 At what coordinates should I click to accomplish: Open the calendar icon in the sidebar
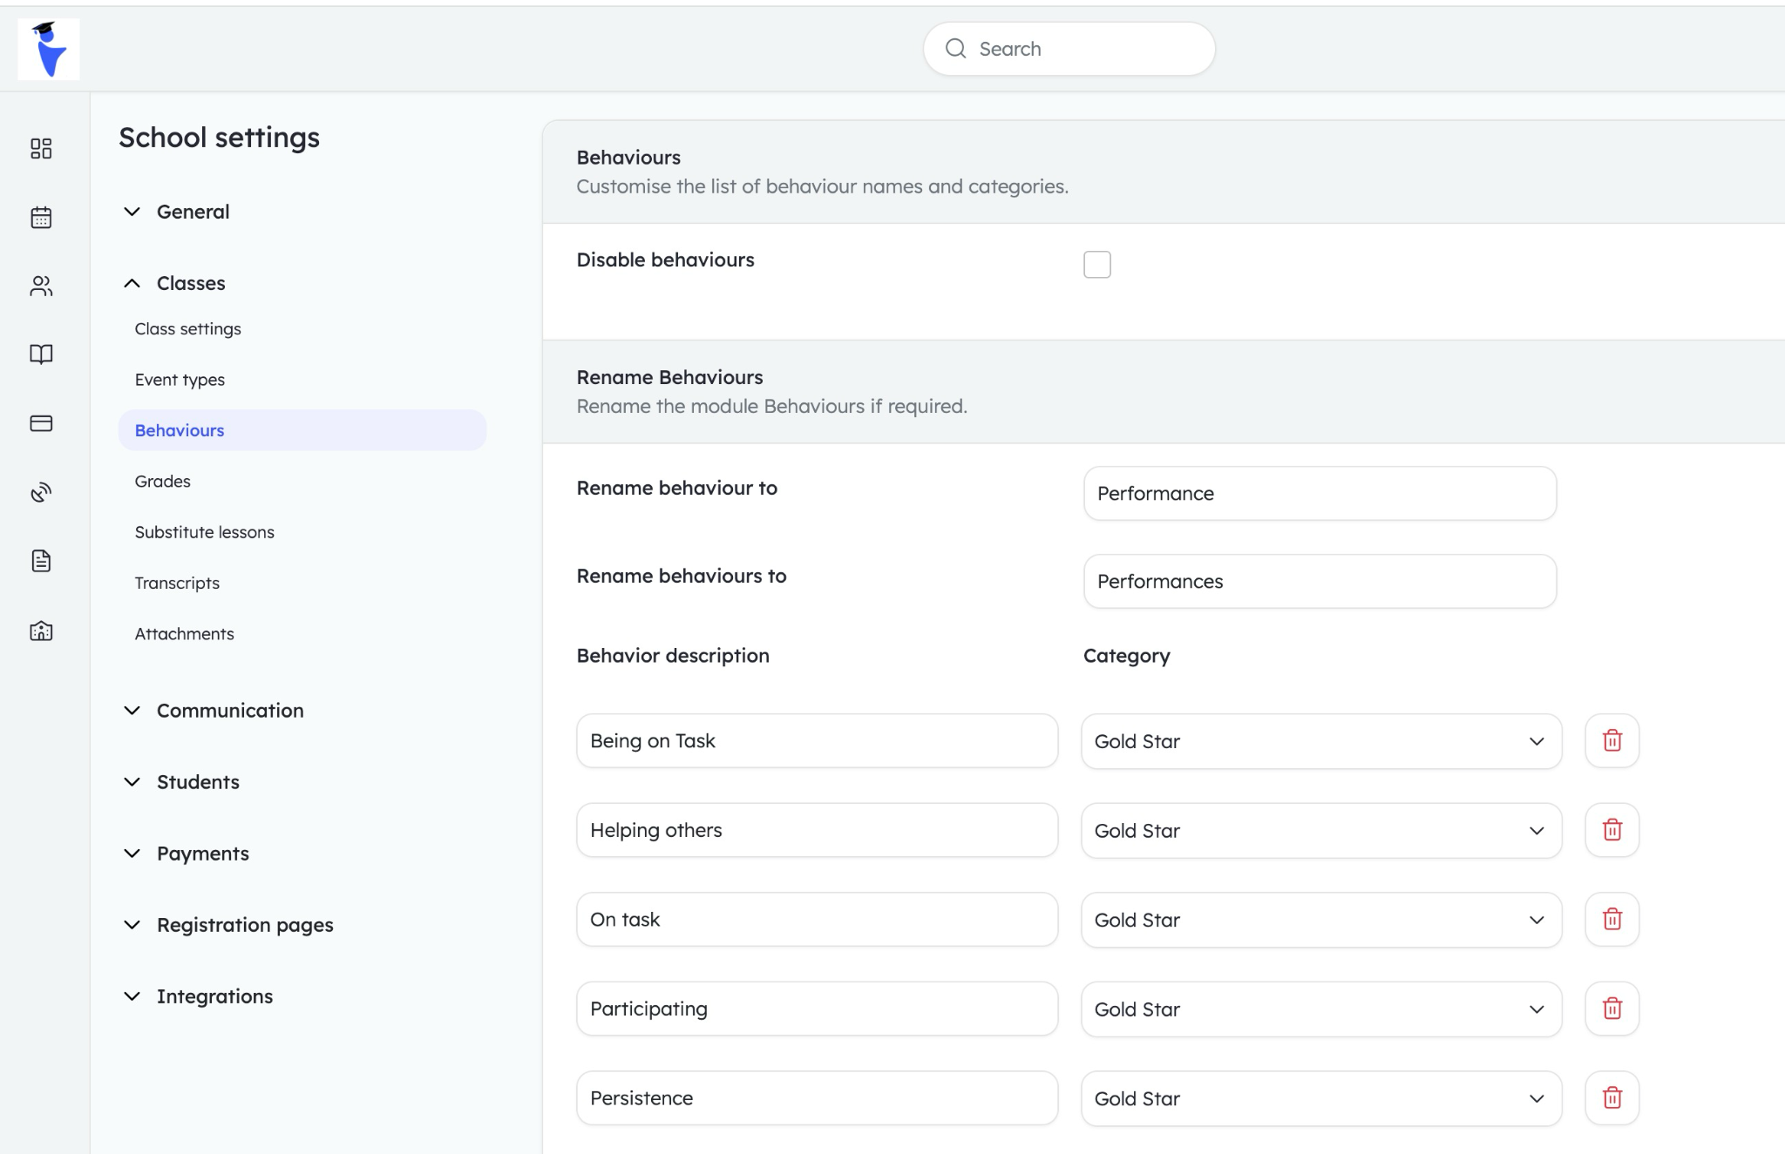point(41,217)
